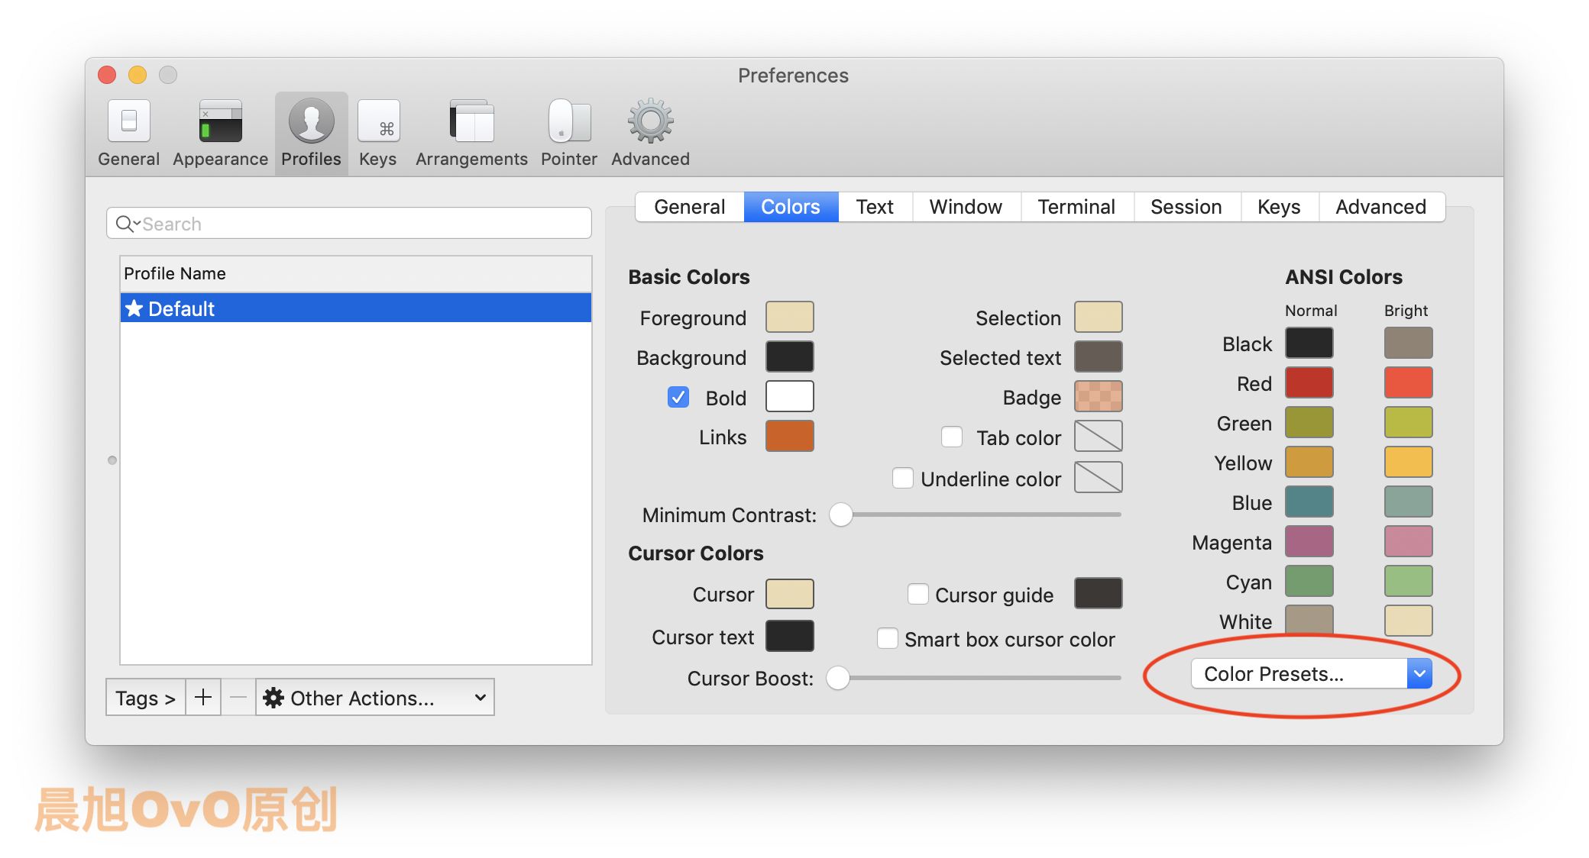Click the plus icon to add profile
This screenshot has width=1589, height=858.
pyautogui.click(x=203, y=697)
